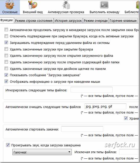This screenshot has height=163, width=140.
Task: Click the Исключая эти типы файлов field
Action: 129,152
